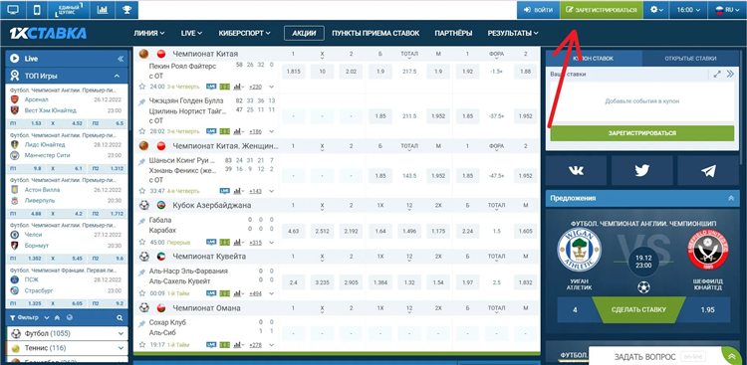The image size is (747, 365).
Task: Open the mobile app icon
Action: click(37, 10)
